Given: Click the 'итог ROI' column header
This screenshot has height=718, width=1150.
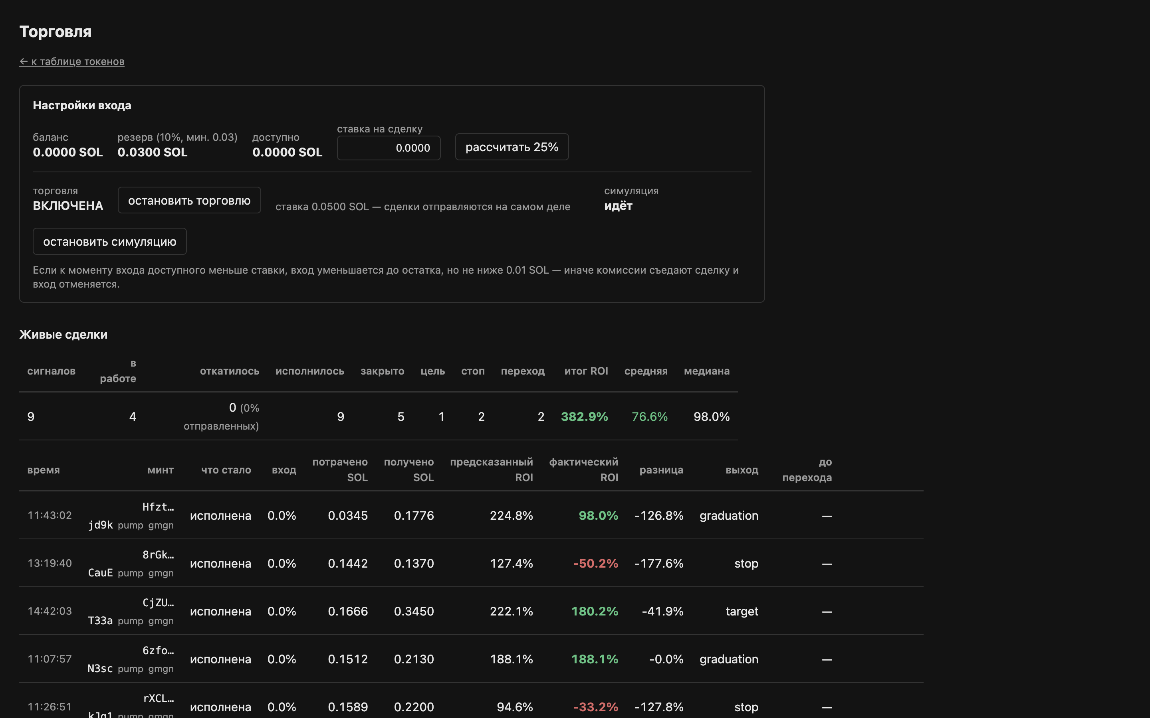Looking at the screenshot, I should tap(587, 371).
